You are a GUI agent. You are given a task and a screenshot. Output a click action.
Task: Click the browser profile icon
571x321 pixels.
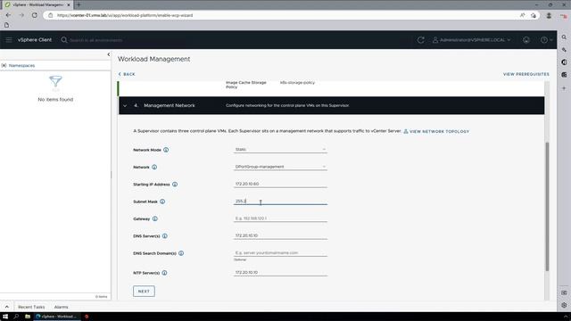point(549,15)
